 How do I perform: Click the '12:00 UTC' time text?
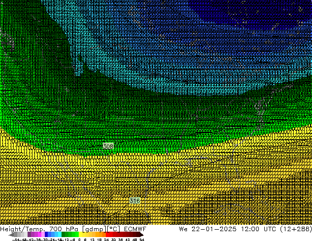pyautogui.click(x=258, y=229)
